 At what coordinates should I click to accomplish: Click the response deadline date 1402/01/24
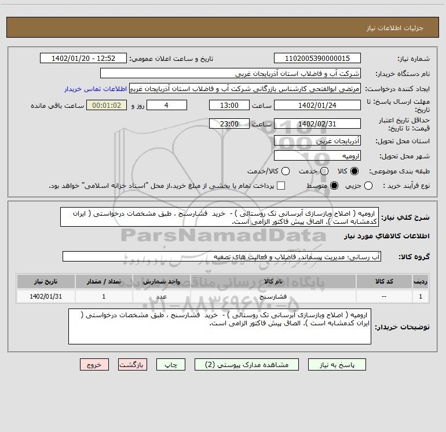click(317, 105)
